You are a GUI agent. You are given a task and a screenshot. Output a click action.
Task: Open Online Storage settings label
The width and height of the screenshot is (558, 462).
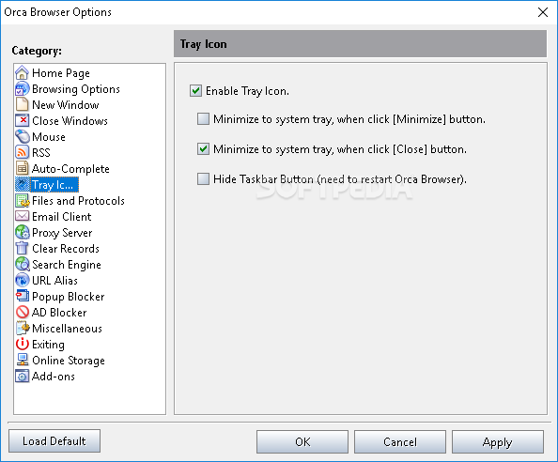(x=69, y=361)
